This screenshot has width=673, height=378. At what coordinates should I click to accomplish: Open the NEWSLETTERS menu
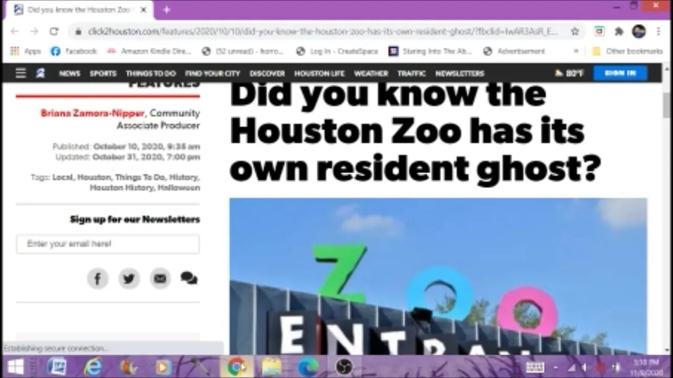[x=460, y=73]
